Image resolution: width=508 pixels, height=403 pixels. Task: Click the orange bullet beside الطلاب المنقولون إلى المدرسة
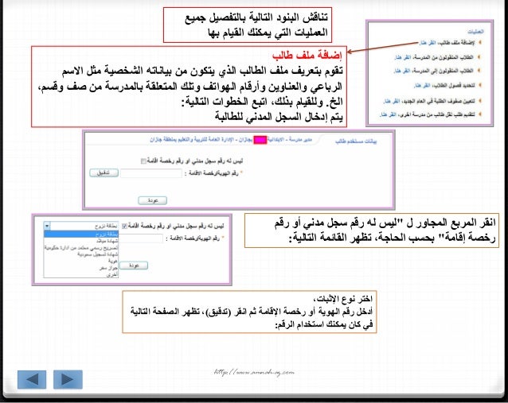pyautogui.click(x=480, y=71)
